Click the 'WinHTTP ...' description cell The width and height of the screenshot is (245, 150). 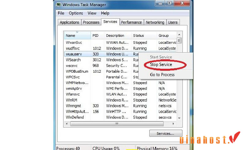[x=116, y=112]
